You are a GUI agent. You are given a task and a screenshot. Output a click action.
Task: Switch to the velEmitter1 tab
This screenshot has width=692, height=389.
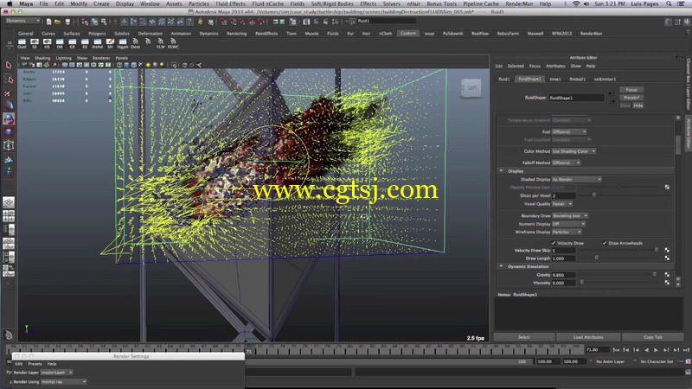click(605, 80)
